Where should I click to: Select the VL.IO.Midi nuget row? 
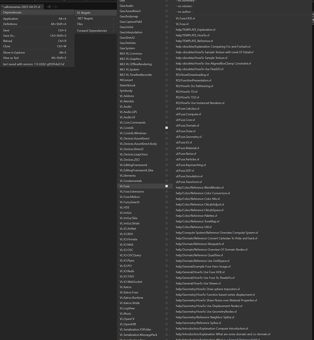(145, 245)
